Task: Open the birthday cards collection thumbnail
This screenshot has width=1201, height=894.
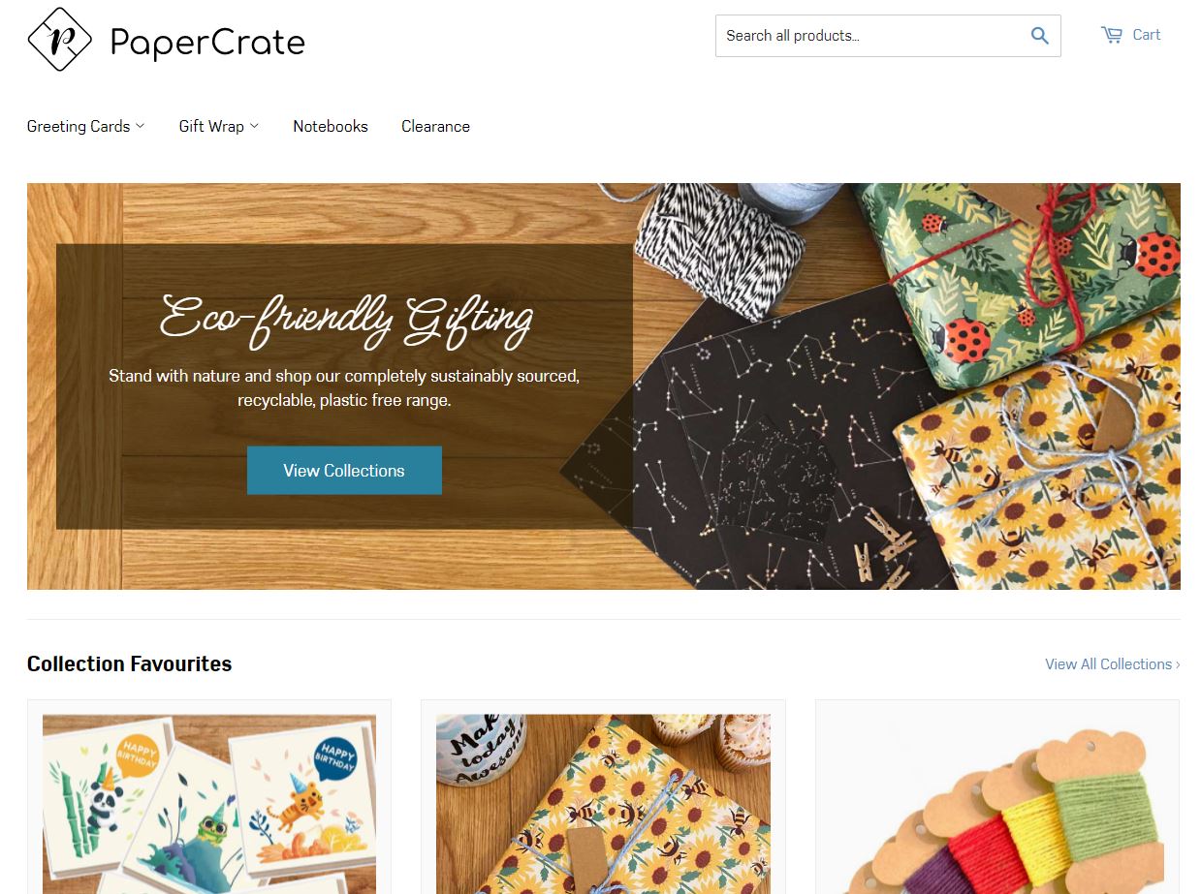Action: point(209,804)
